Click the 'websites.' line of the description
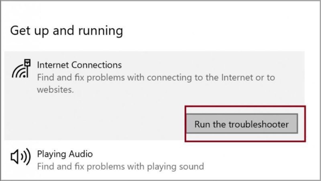Screen dimensions: 321x181 click(x=55, y=90)
